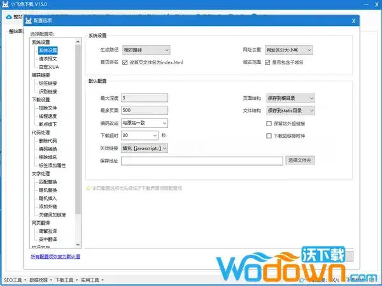The image size is (382, 286).
Task: Select 识别链接 in the config tree
Action: pos(48,92)
